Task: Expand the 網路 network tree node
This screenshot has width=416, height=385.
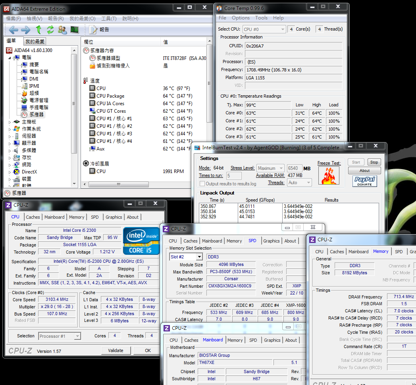Action: [10, 165]
